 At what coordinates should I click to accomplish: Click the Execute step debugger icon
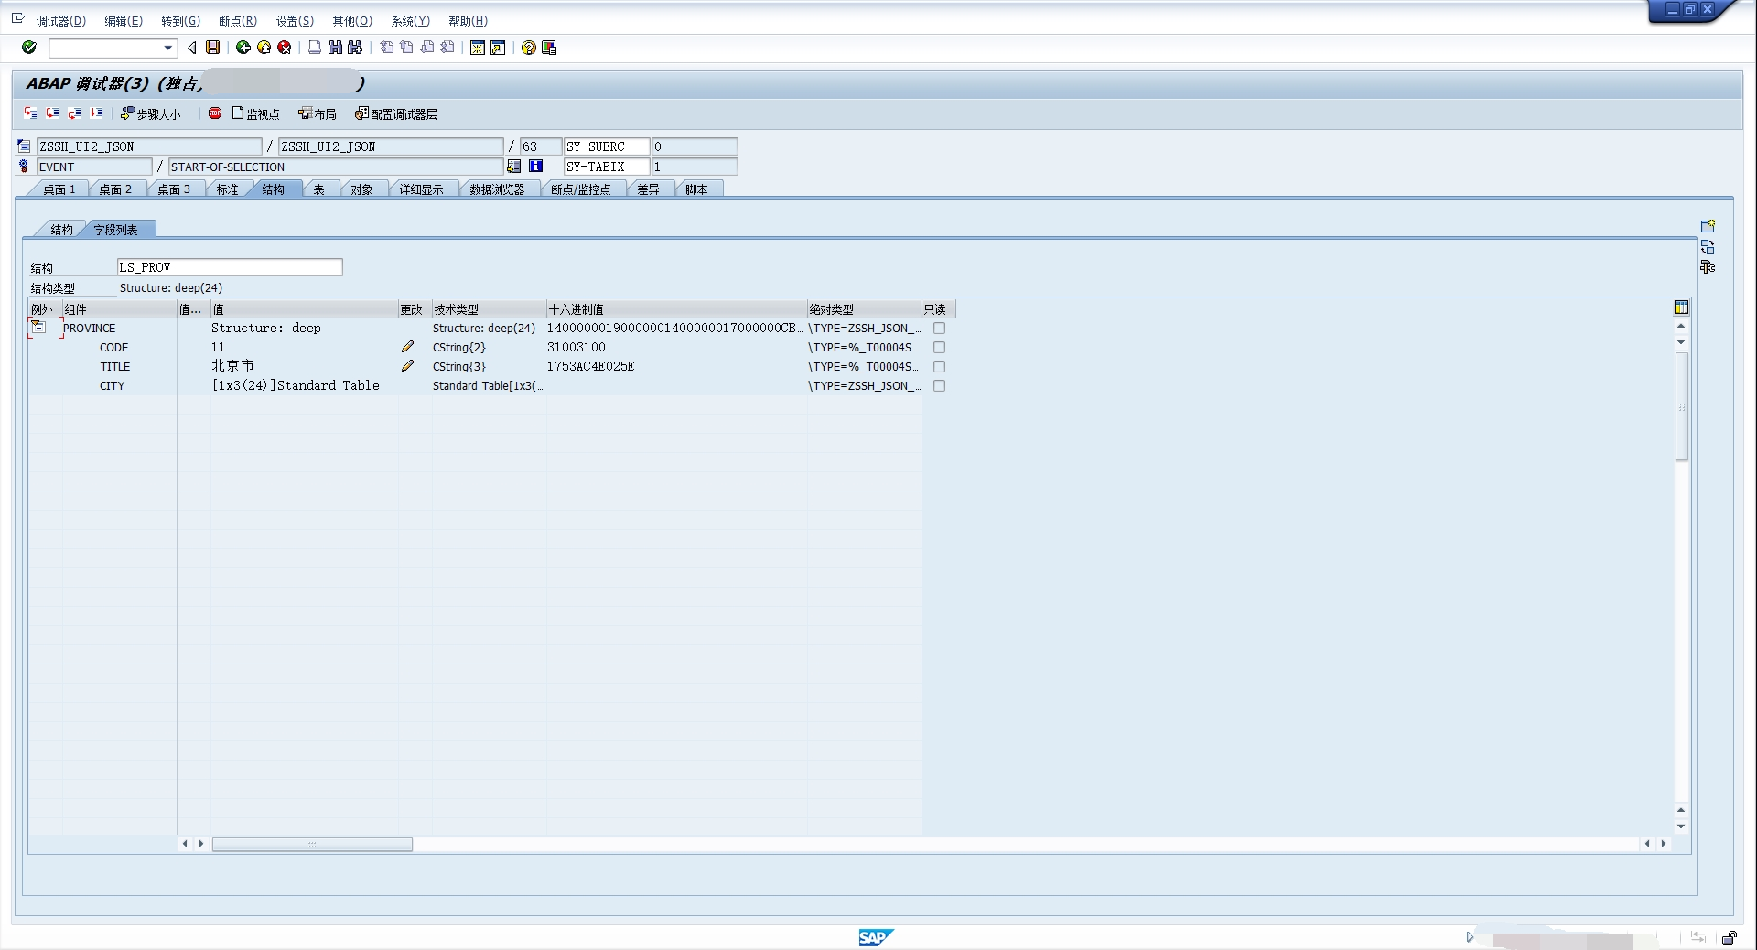pos(53,113)
